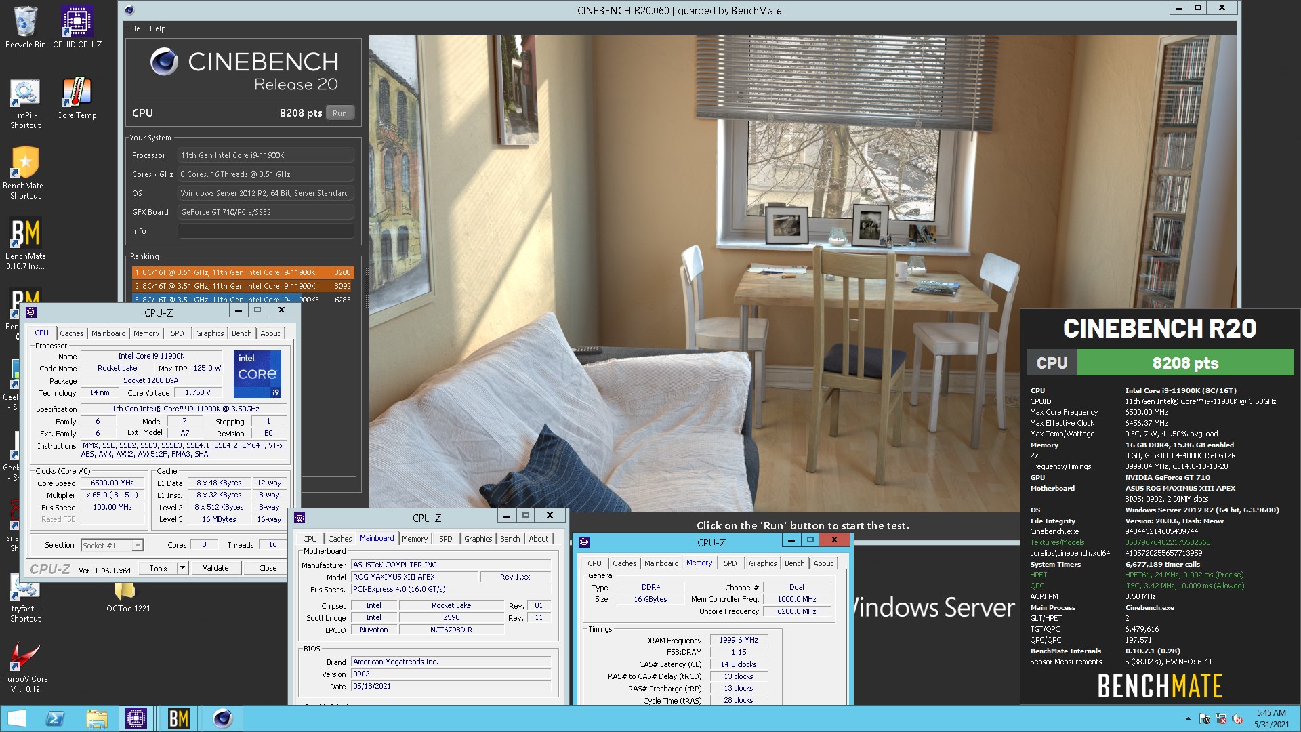
Task: Click the BenchMate 8208 pts score bar
Action: (1185, 363)
